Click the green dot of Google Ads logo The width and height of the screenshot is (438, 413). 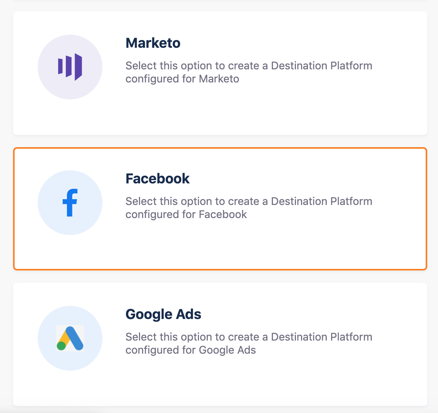61,346
